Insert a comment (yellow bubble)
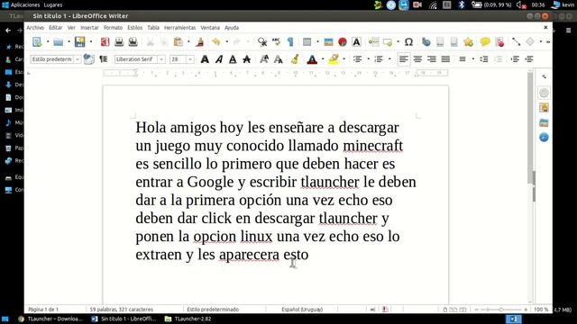Screen dimensions: 577x324 485,42
